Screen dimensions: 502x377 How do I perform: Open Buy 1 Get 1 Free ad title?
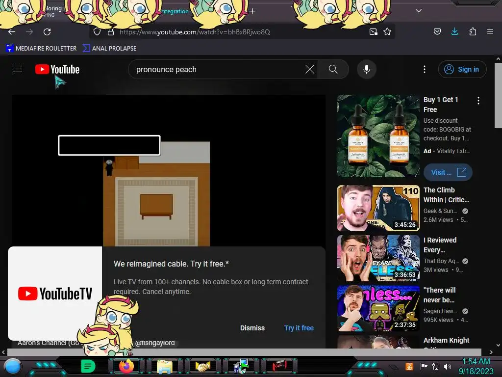(x=441, y=105)
